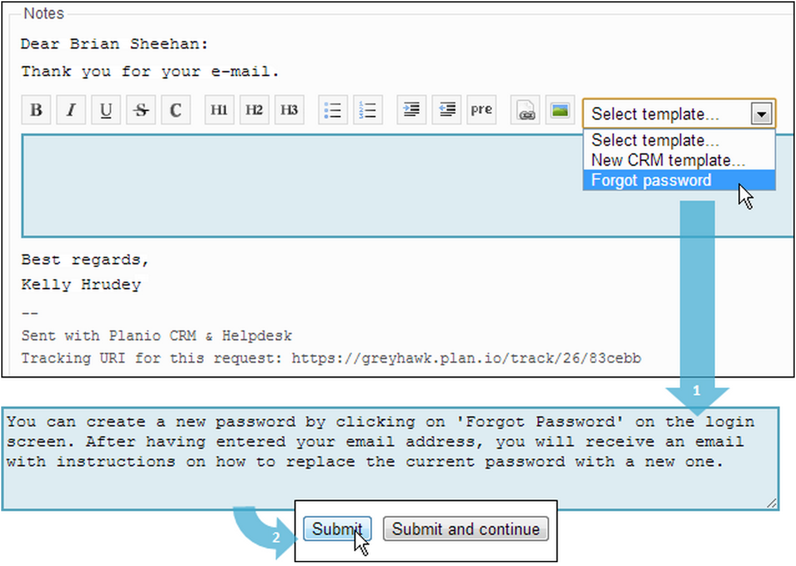Image resolution: width=796 pixels, height=566 pixels.
Task: Open the Select template dropdown arrow
Action: (762, 114)
